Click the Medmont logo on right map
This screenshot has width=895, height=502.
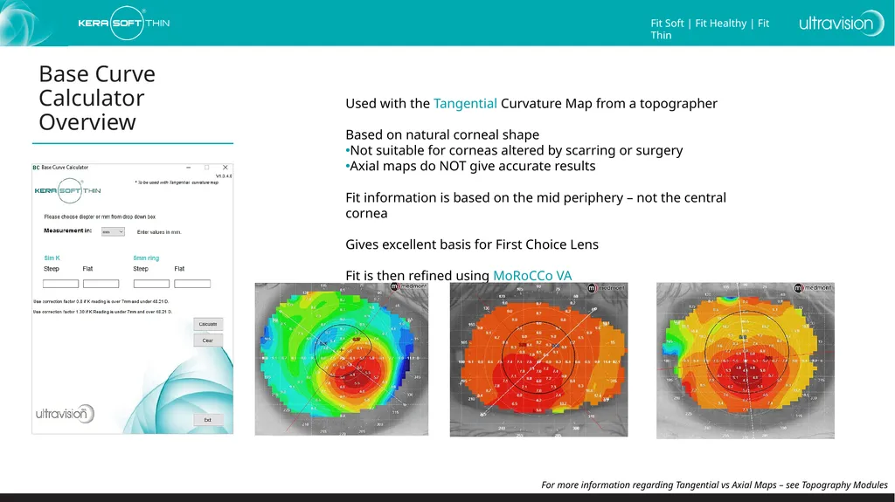point(814,288)
